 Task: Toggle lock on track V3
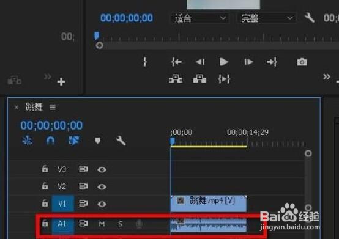tap(45, 169)
